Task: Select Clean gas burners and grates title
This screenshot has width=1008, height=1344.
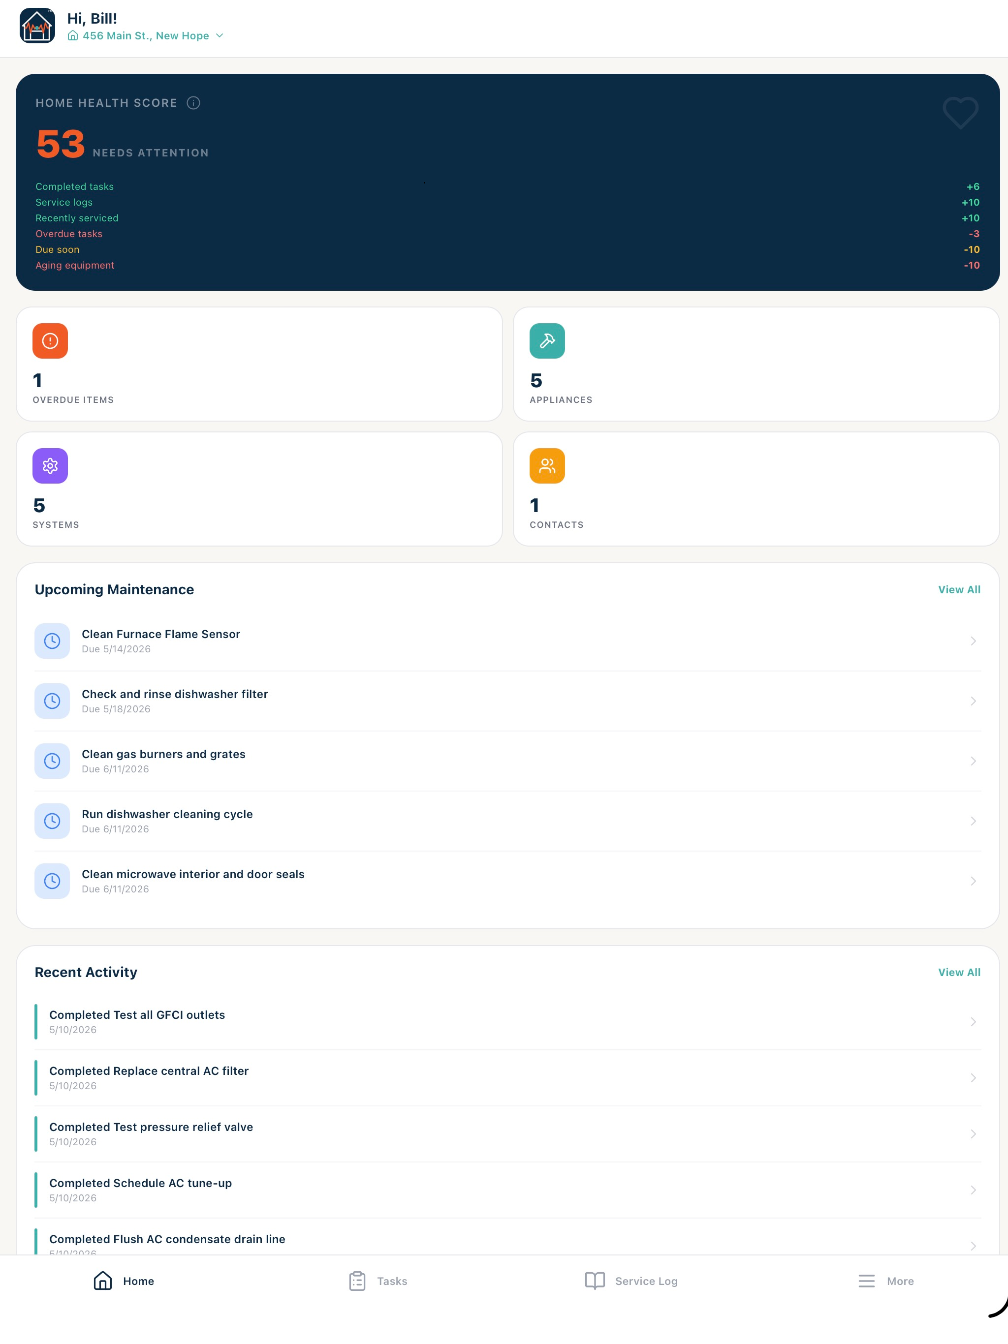Action: (163, 754)
